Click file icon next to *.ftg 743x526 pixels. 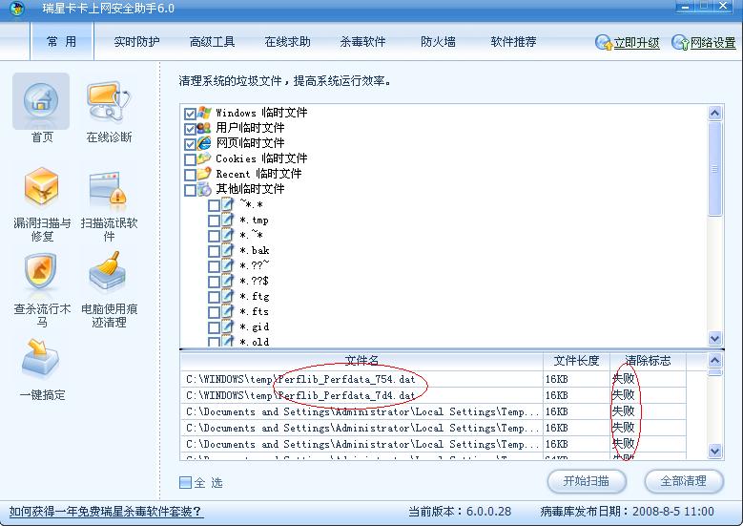[x=228, y=296]
